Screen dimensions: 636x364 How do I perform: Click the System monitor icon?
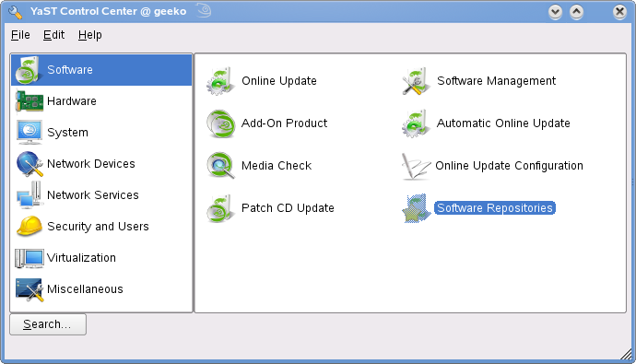(x=29, y=132)
